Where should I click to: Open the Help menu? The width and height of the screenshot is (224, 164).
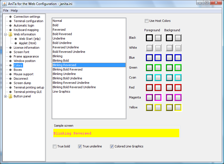pos(14,11)
